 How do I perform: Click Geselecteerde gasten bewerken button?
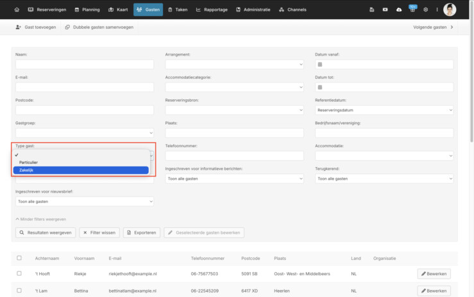(x=204, y=232)
